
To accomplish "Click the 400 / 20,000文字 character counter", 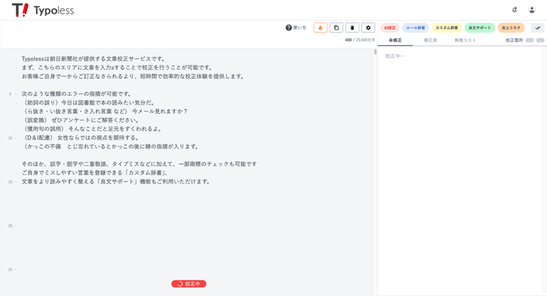I will point(359,40).
